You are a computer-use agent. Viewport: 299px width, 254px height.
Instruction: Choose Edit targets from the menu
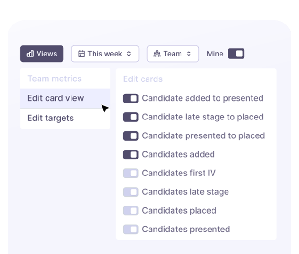[x=50, y=118]
